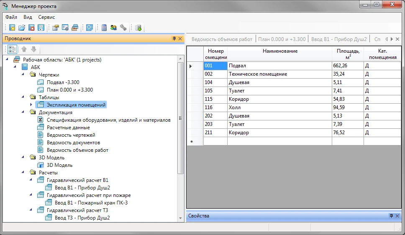Click the save diskette toolbar icon
The width and height of the screenshot is (405, 235).
click(41, 28)
